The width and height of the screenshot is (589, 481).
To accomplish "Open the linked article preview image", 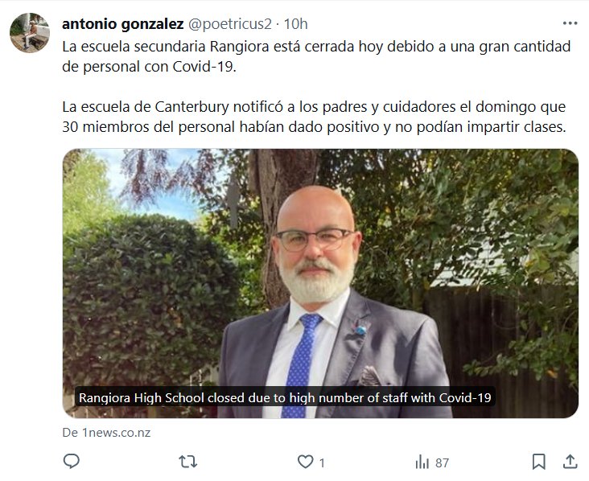I will 320,283.
